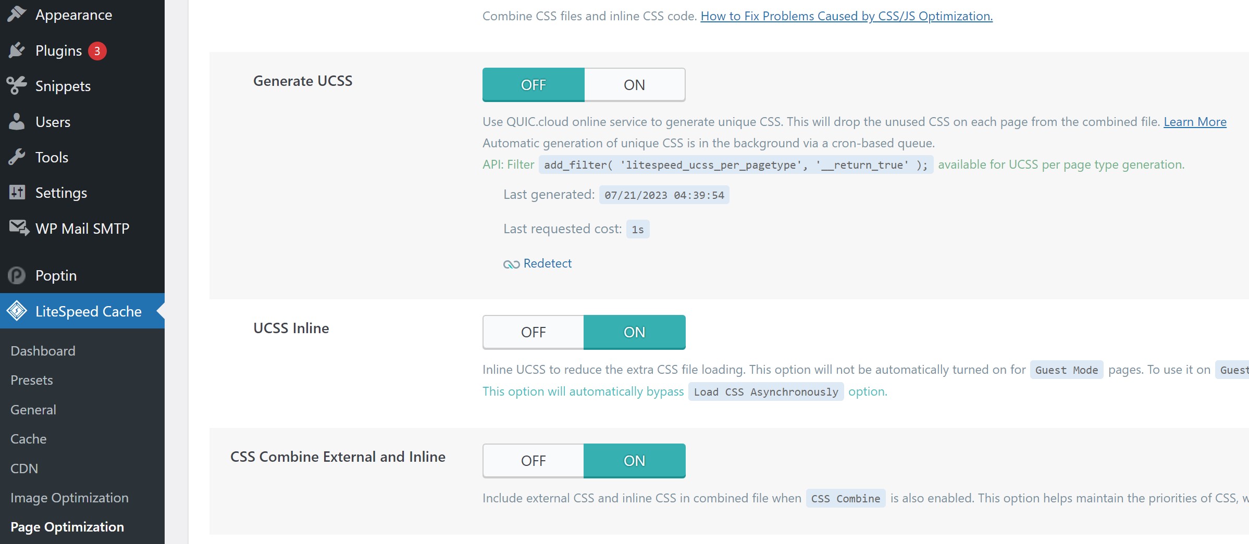Open the CDN submenu page
1249x544 pixels.
tap(24, 469)
